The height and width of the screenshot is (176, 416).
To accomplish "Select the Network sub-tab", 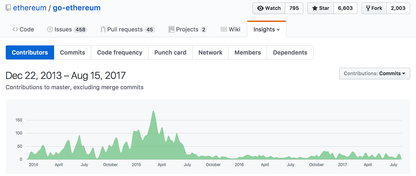I will click(210, 52).
